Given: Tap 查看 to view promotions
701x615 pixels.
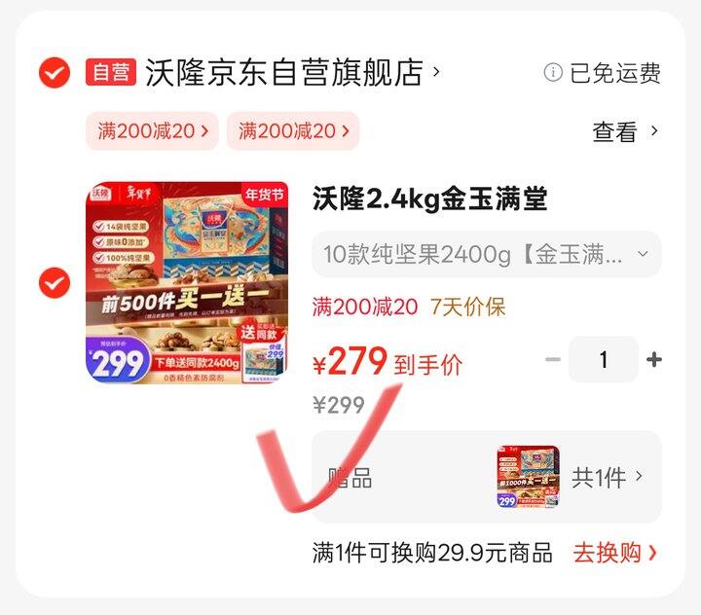Looking at the screenshot, I should coord(614,131).
